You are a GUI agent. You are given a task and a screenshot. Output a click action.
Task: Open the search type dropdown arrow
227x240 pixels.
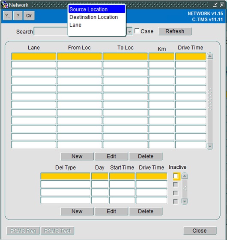tap(130, 31)
